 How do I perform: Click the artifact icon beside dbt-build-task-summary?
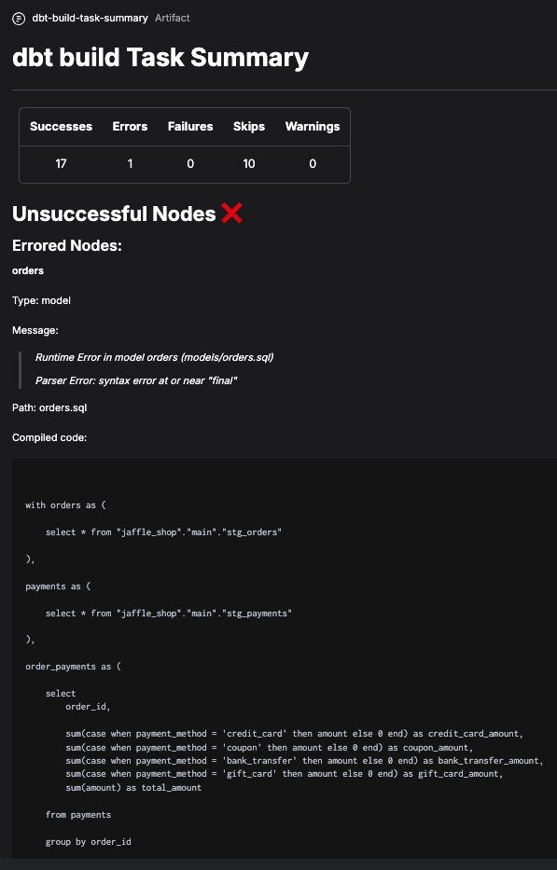coord(19,19)
